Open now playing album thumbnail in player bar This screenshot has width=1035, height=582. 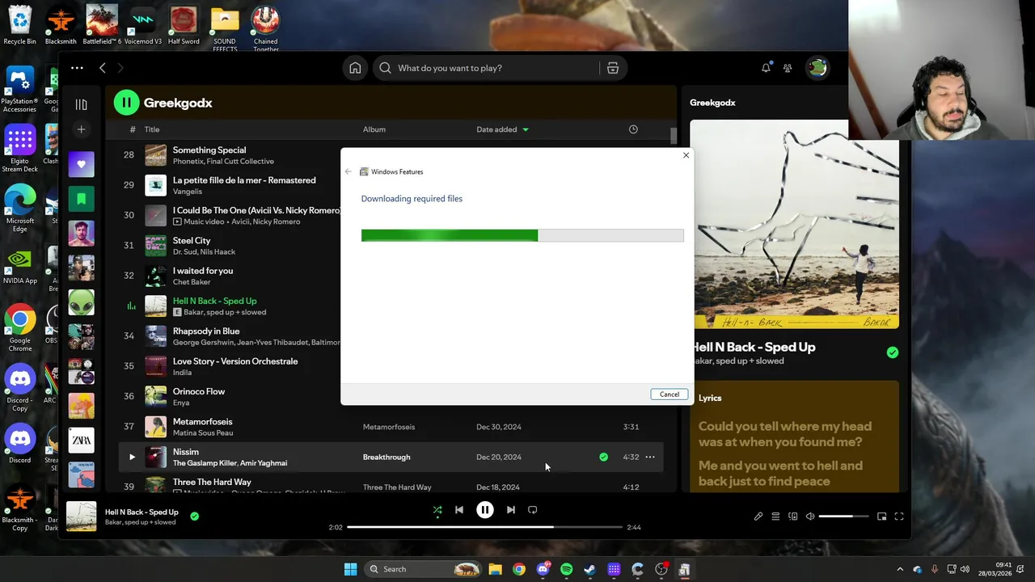[x=81, y=517]
